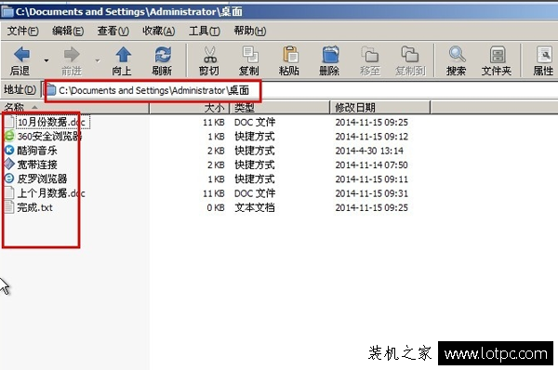Sort by the 名称 column header

[74, 107]
